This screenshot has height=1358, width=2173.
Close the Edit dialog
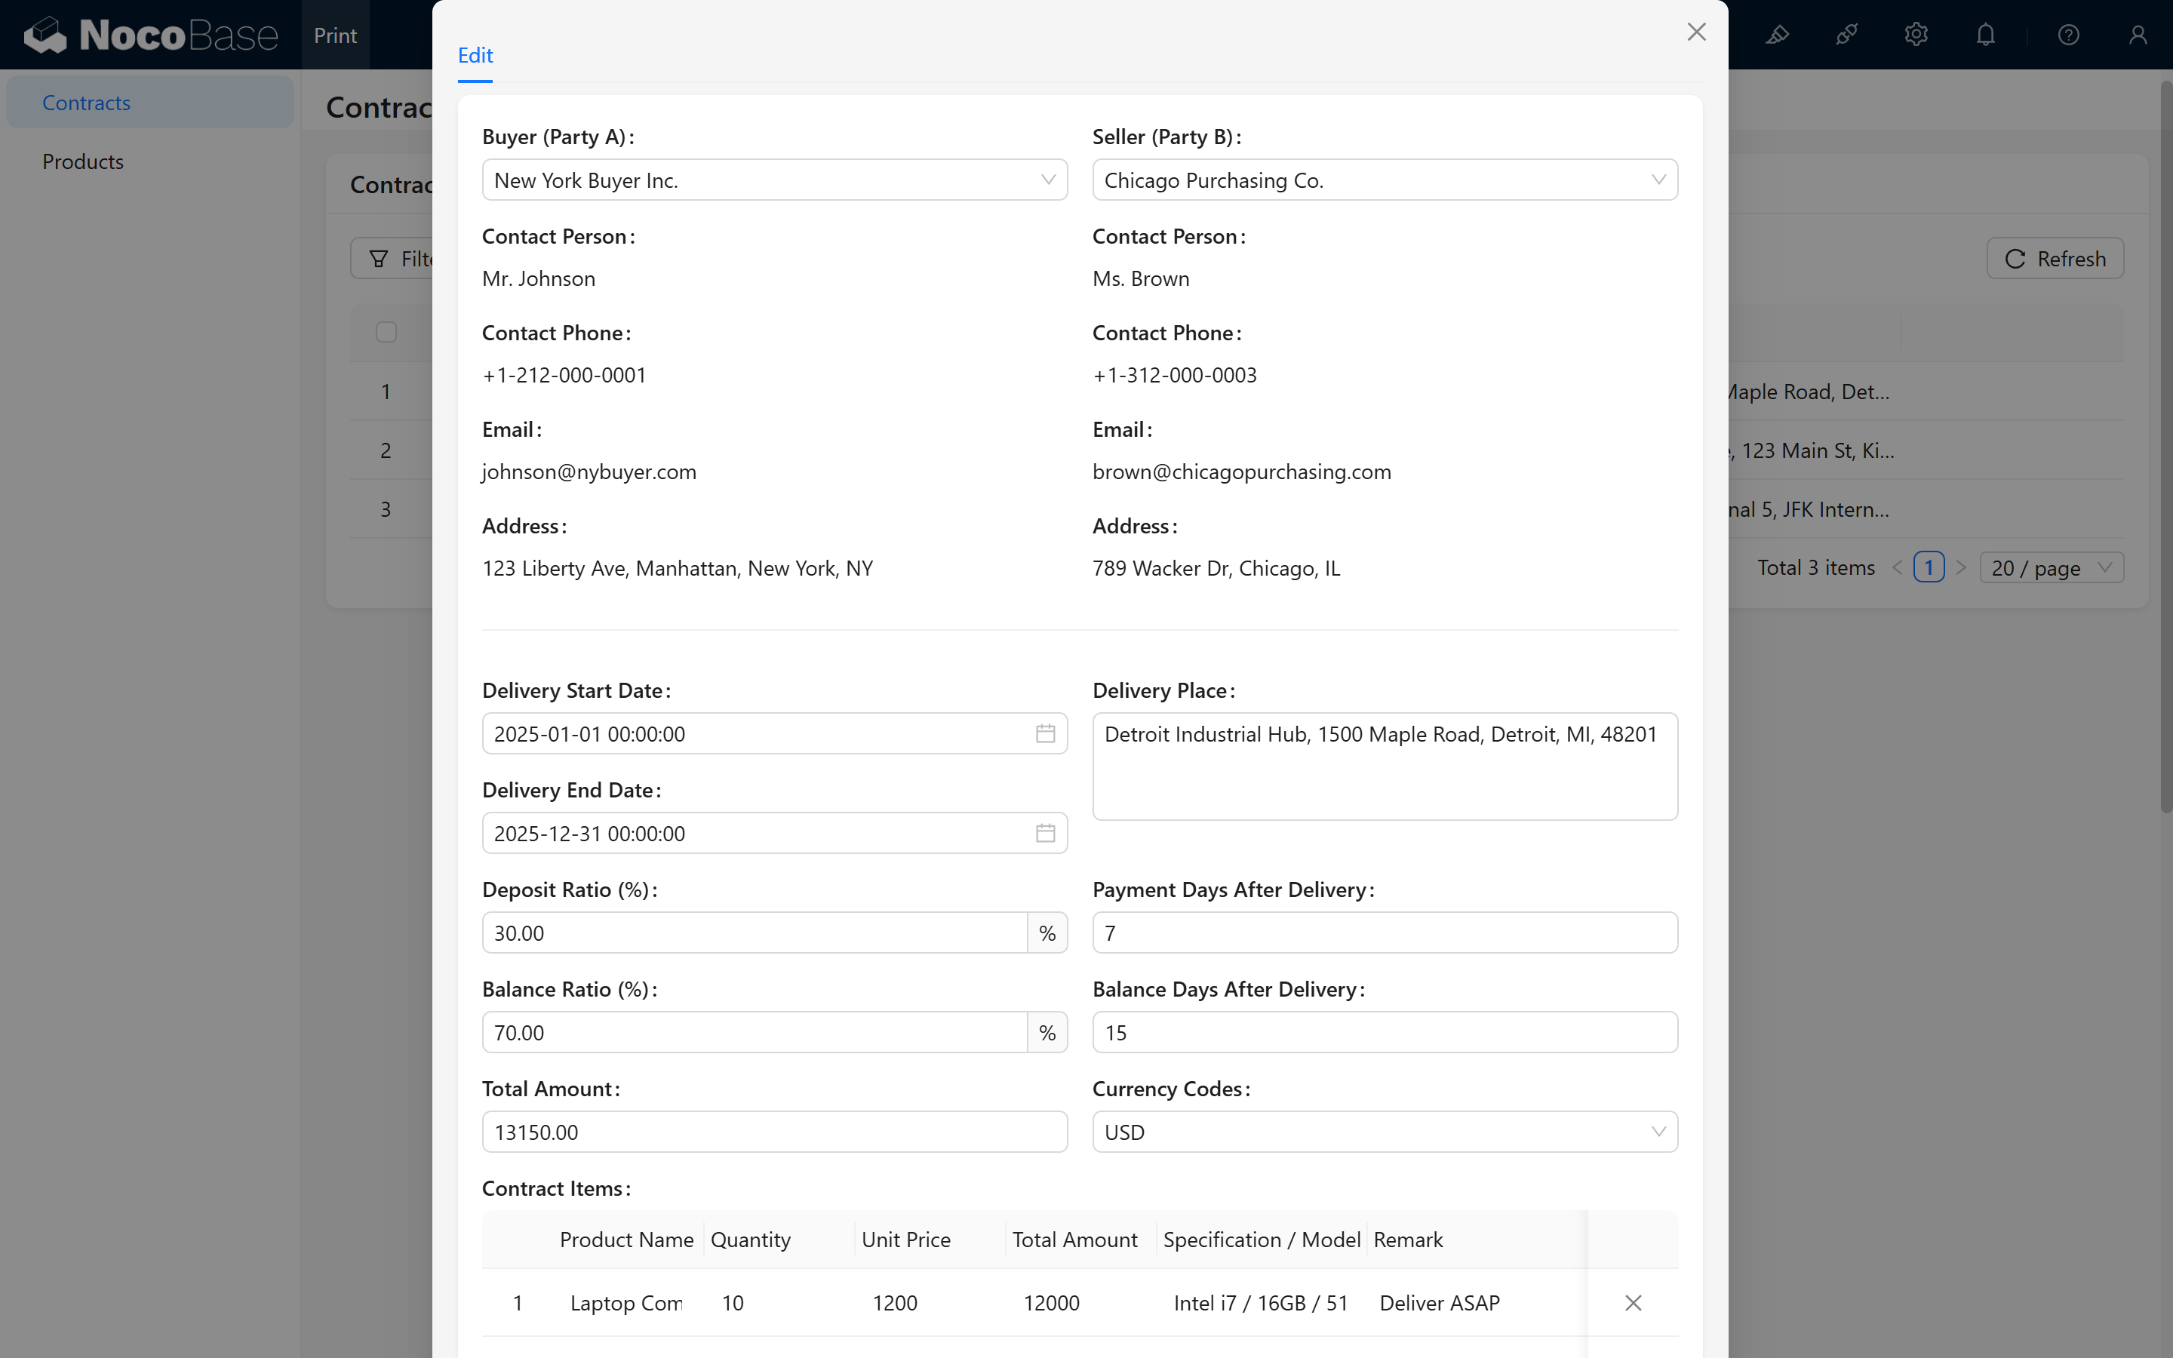pyautogui.click(x=1695, y=32)
